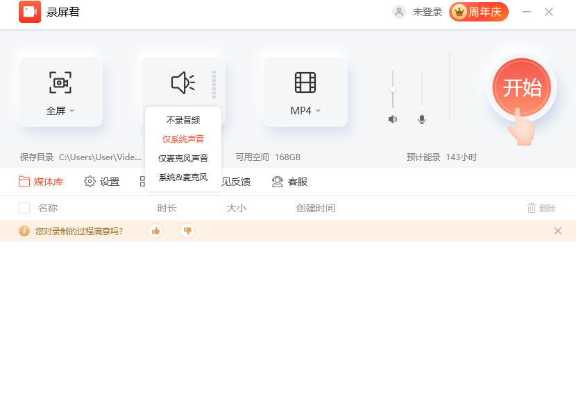This screenshot has width=576, height=418.
Task: Open the 全屏 capture mode dropdown
Action: [60, 110]
